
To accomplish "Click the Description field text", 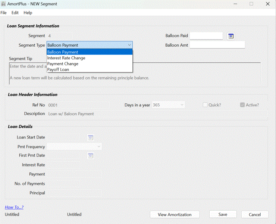I will 157,114.
